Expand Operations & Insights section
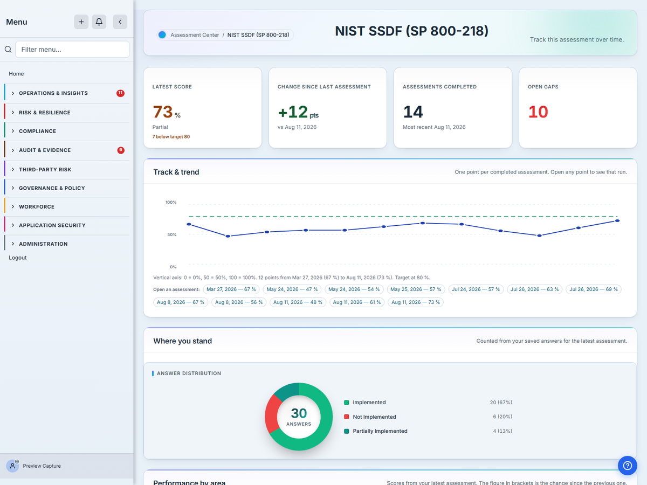The image size is (647, 485). [66, 93]
